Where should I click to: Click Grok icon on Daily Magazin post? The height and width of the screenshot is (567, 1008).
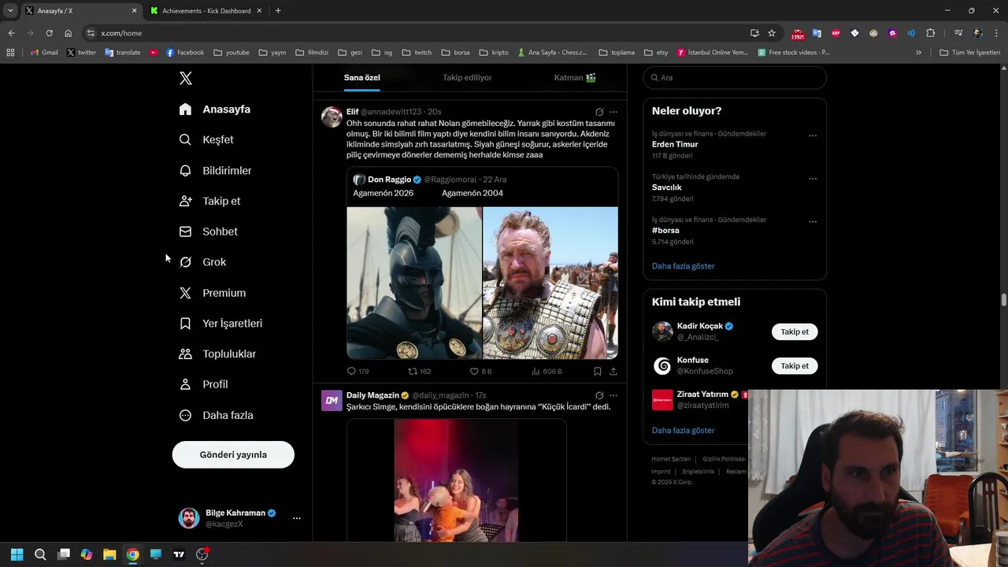tap(599, 395)
